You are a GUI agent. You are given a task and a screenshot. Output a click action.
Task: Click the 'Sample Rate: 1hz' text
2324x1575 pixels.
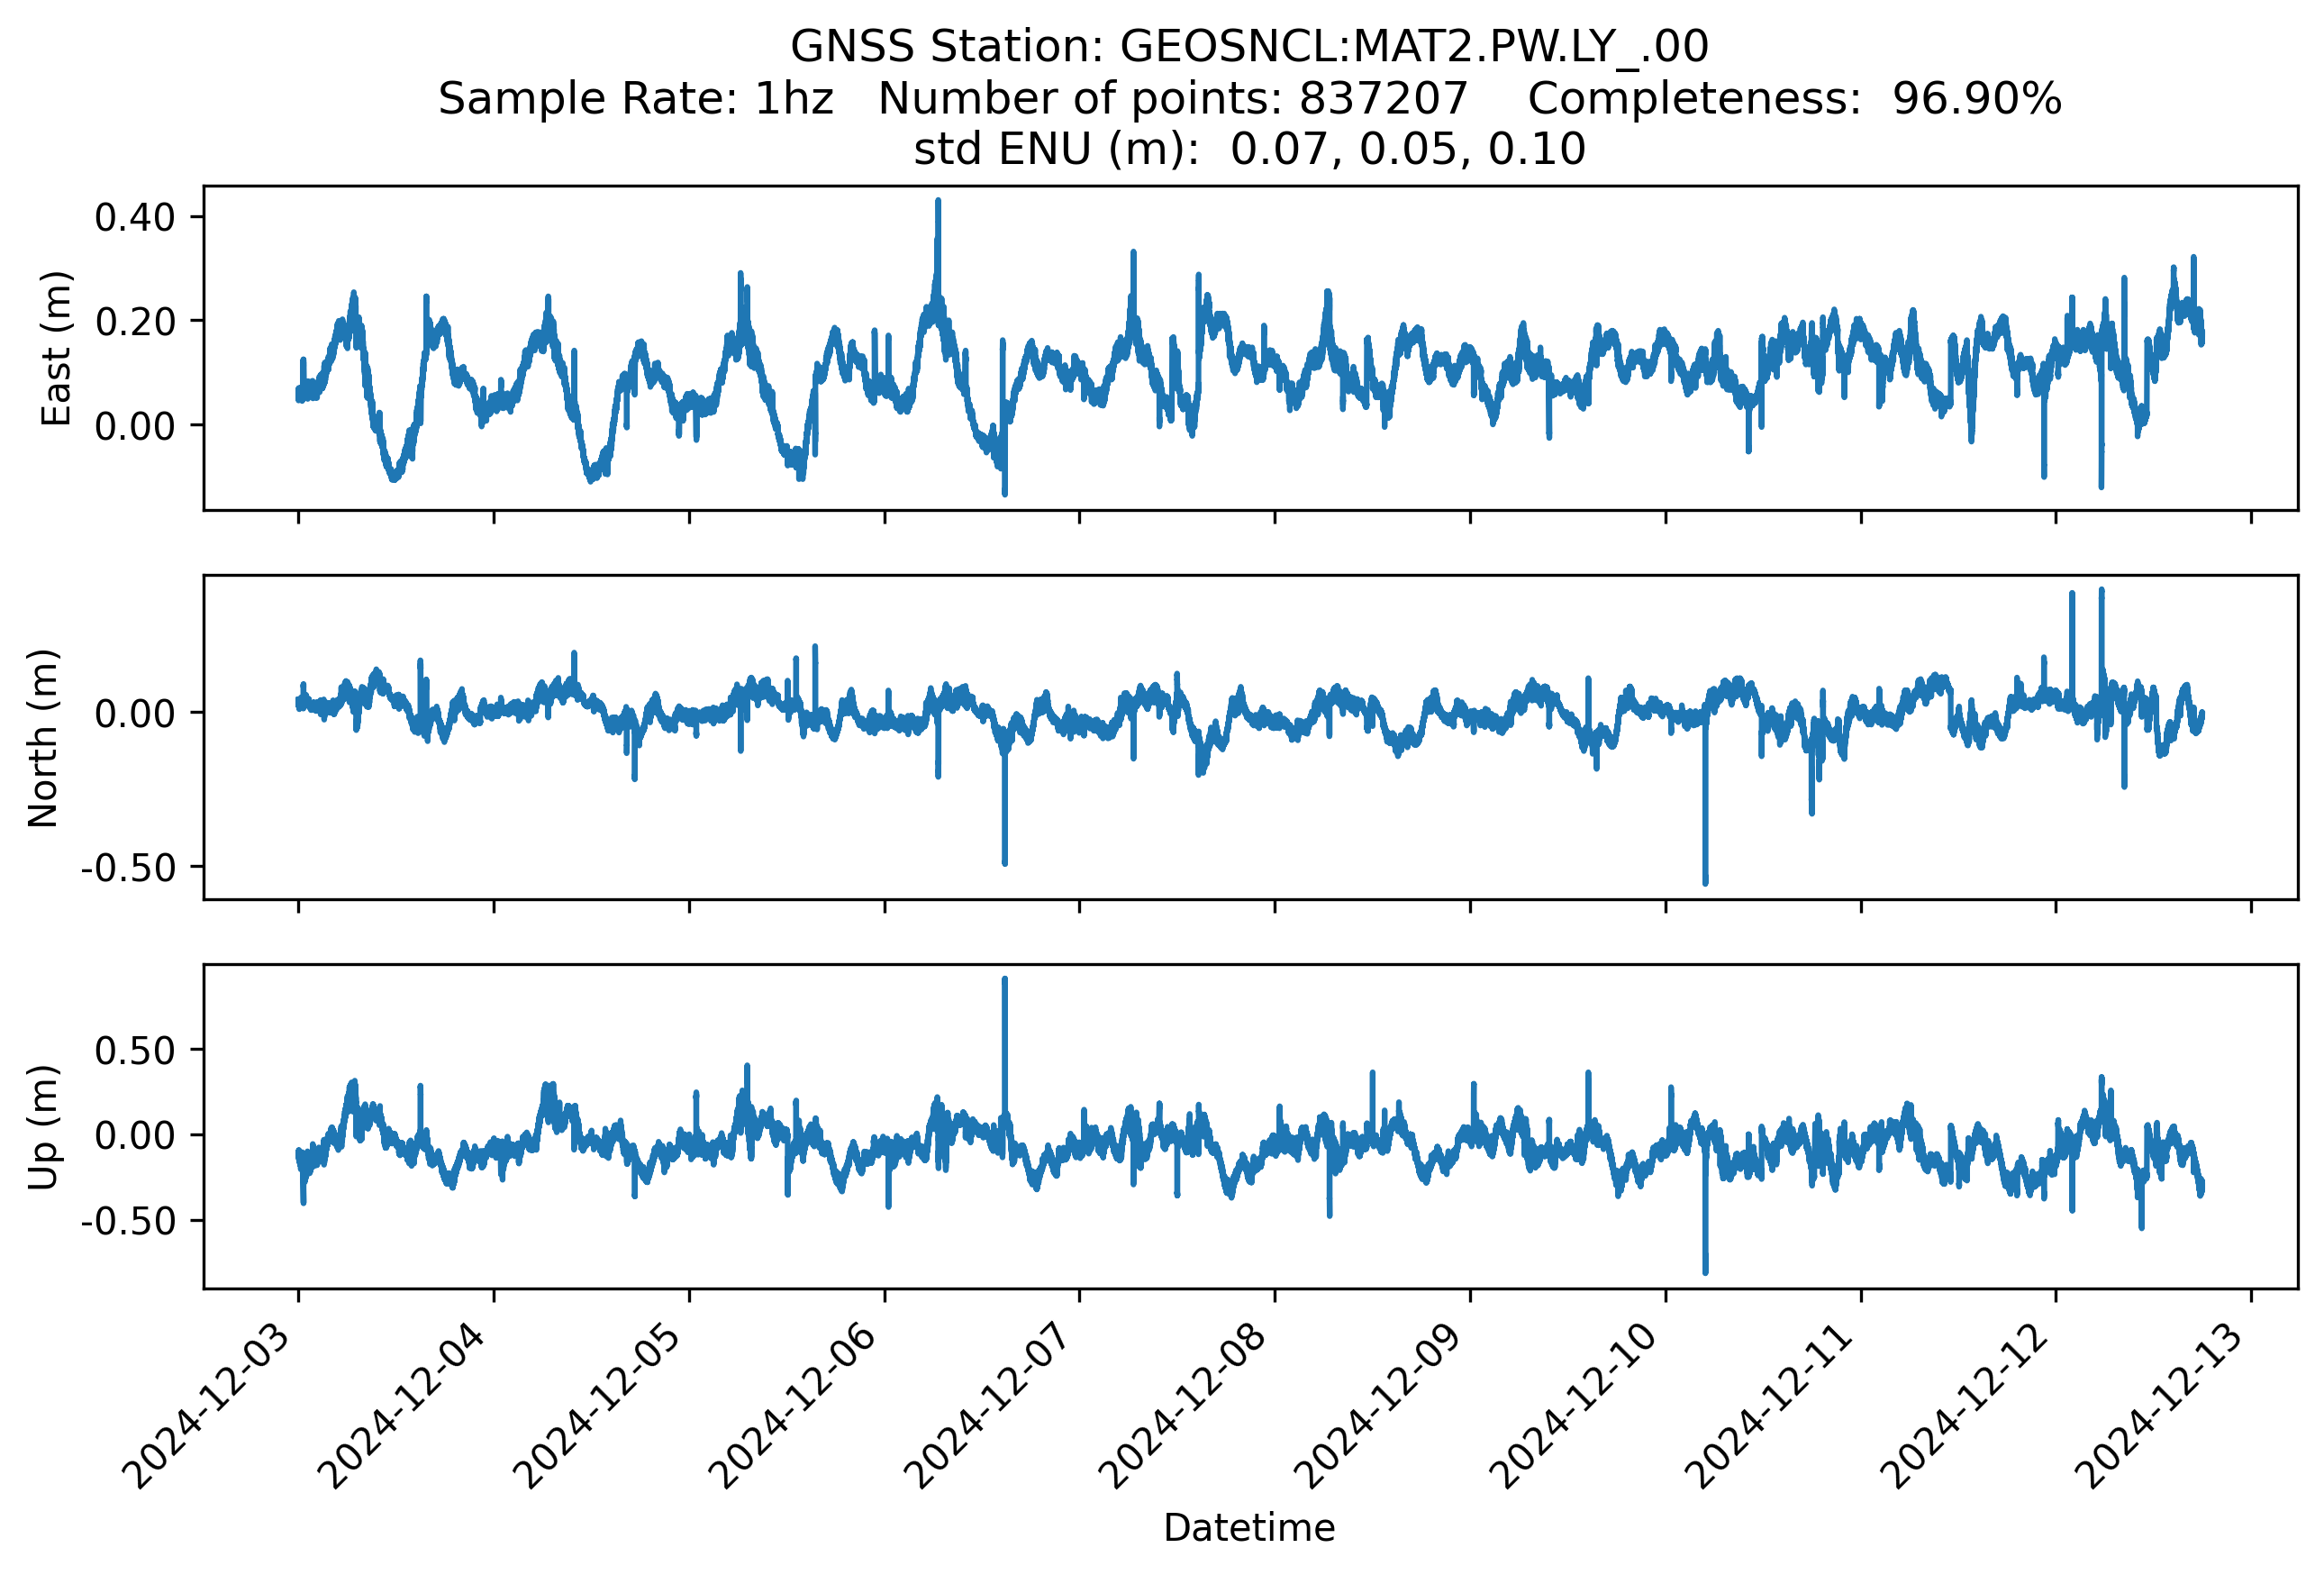[x=635, y=98]
